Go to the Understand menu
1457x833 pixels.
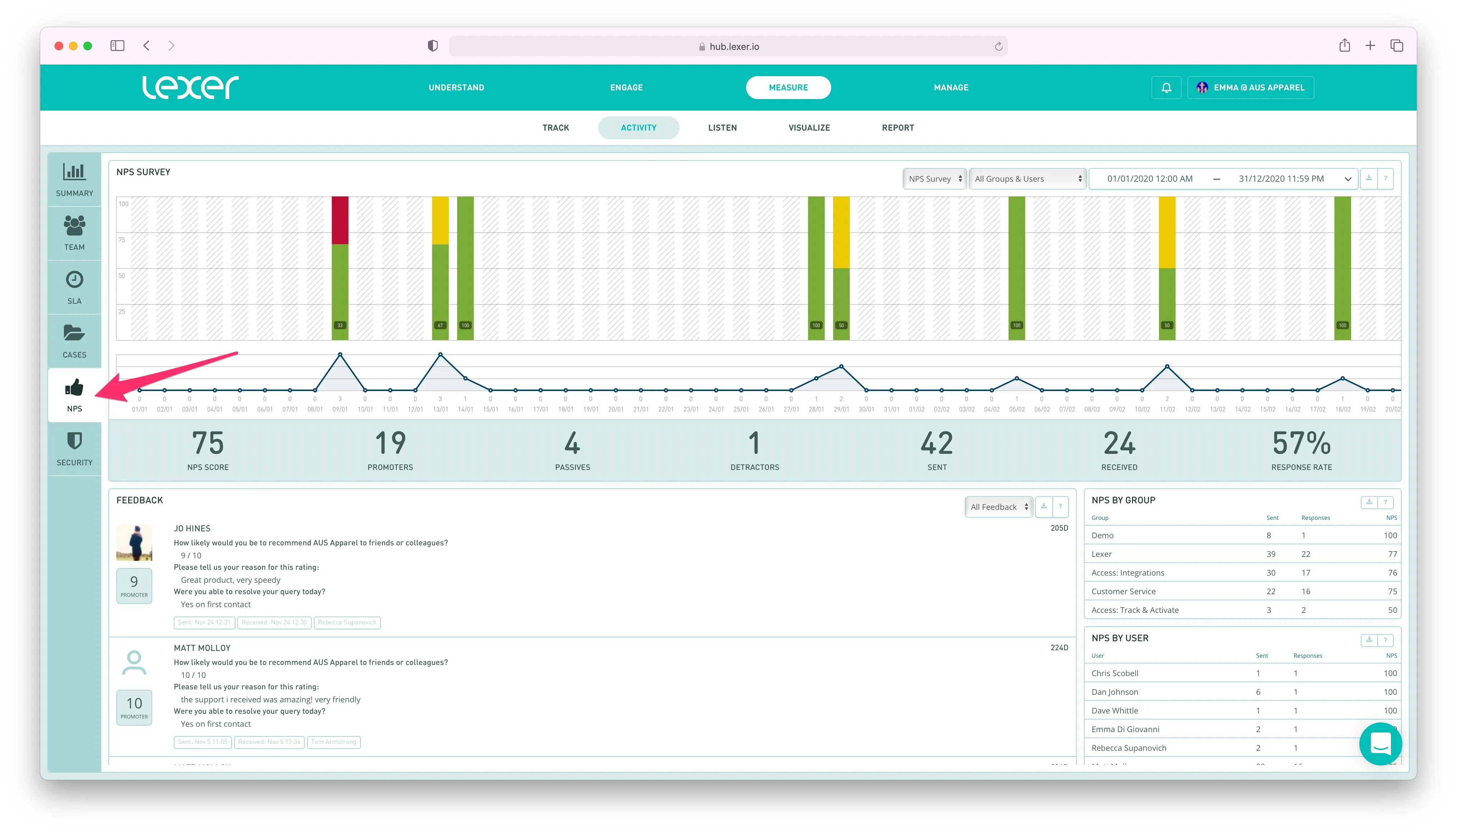click(x=456, y=88)
